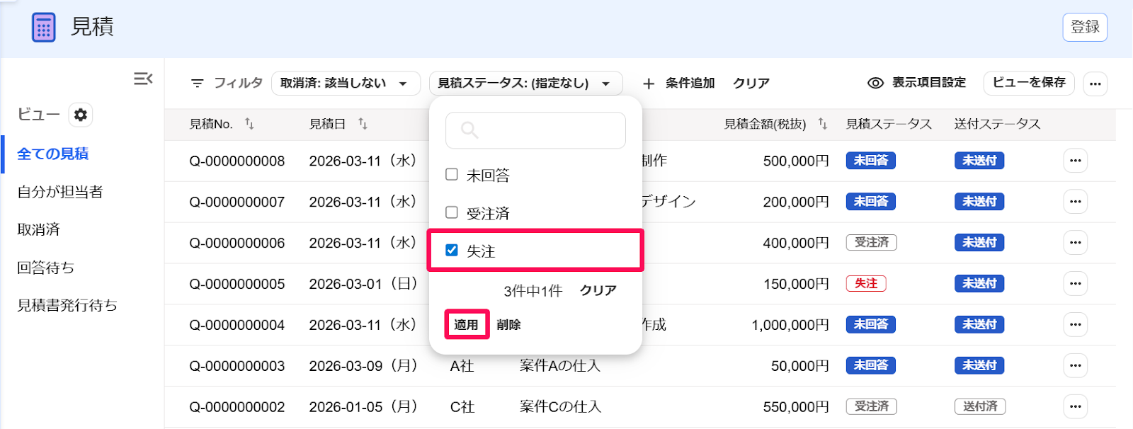Select the 回答待ち view
Viewport: 1133px width, 429px height.
click(45, 268)
